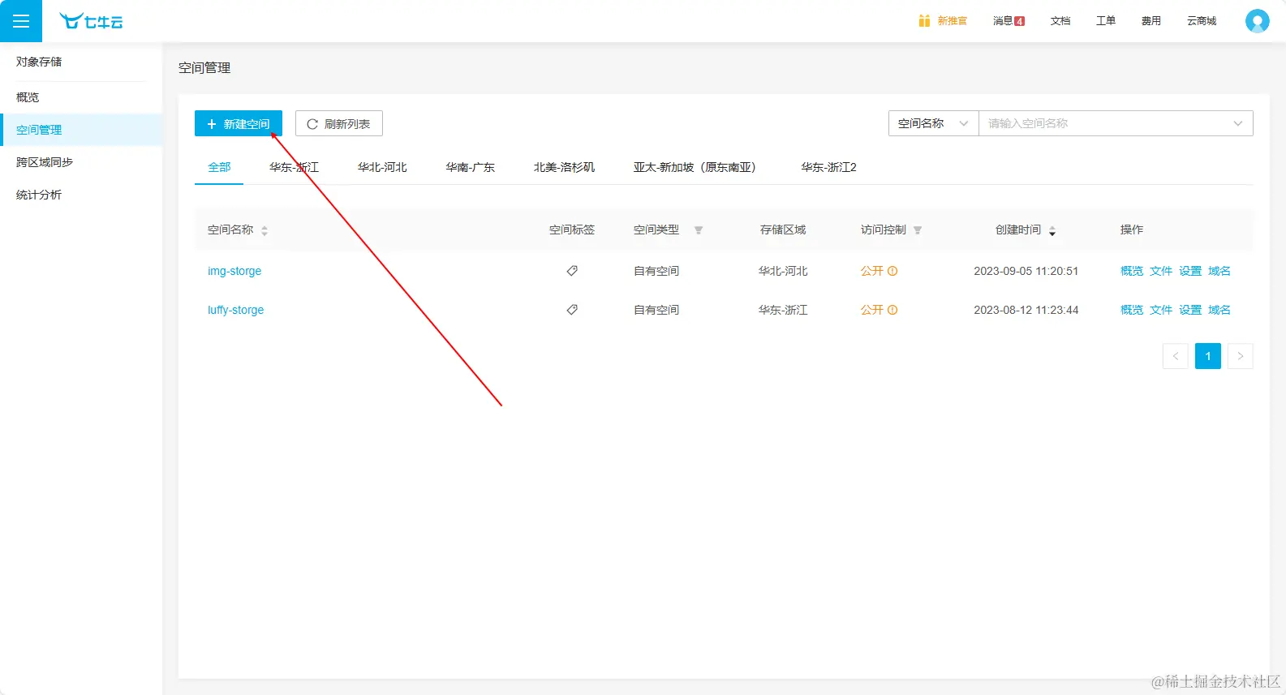Open 消息 notifications
This screenshot has height=695, width=1286.
point(1009,21)
